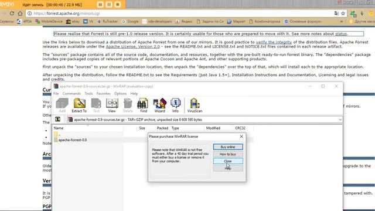375x211 pixels.
Task: Click Buy online in license dialog
Action: [228, 147]
